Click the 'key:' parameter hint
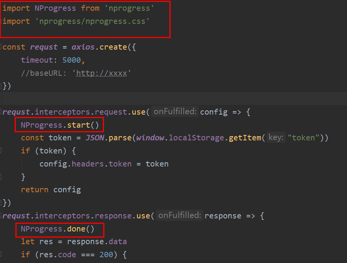347x263 pixels. click(276, 138)
